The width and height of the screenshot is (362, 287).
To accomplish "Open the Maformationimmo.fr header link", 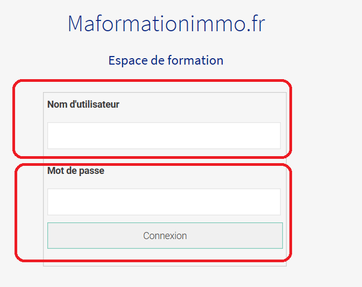I will tap(166, 24).
